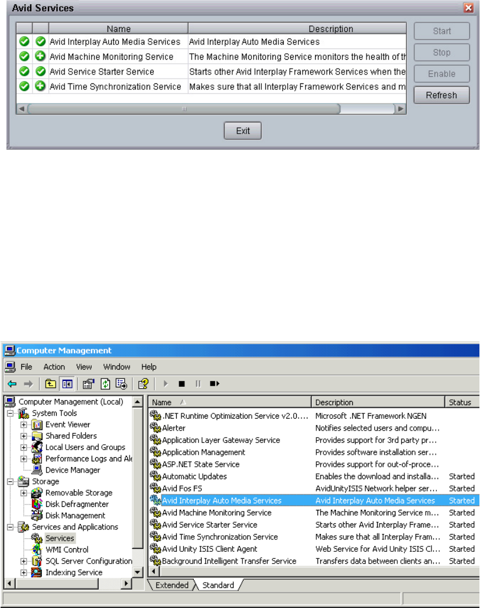Select Avid Unity ISIS Client Agent service
The image size is (480, 608).
pyautogui.click(x=314, y=549)
